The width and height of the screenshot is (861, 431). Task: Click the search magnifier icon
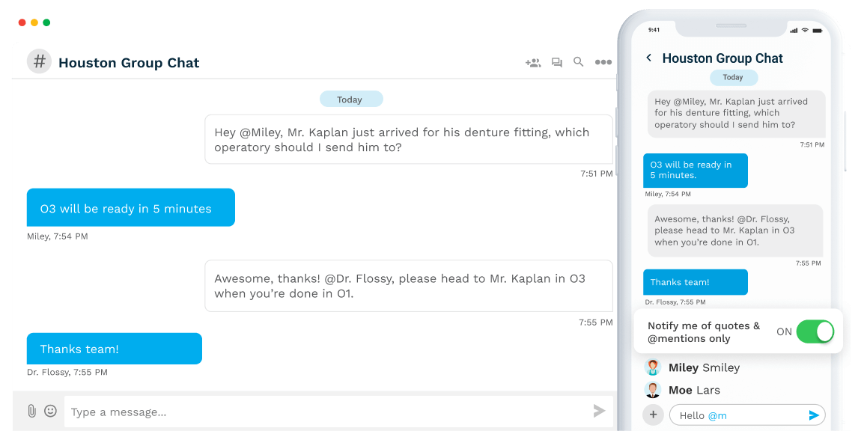pyautogui.click(x=578, y=62)
